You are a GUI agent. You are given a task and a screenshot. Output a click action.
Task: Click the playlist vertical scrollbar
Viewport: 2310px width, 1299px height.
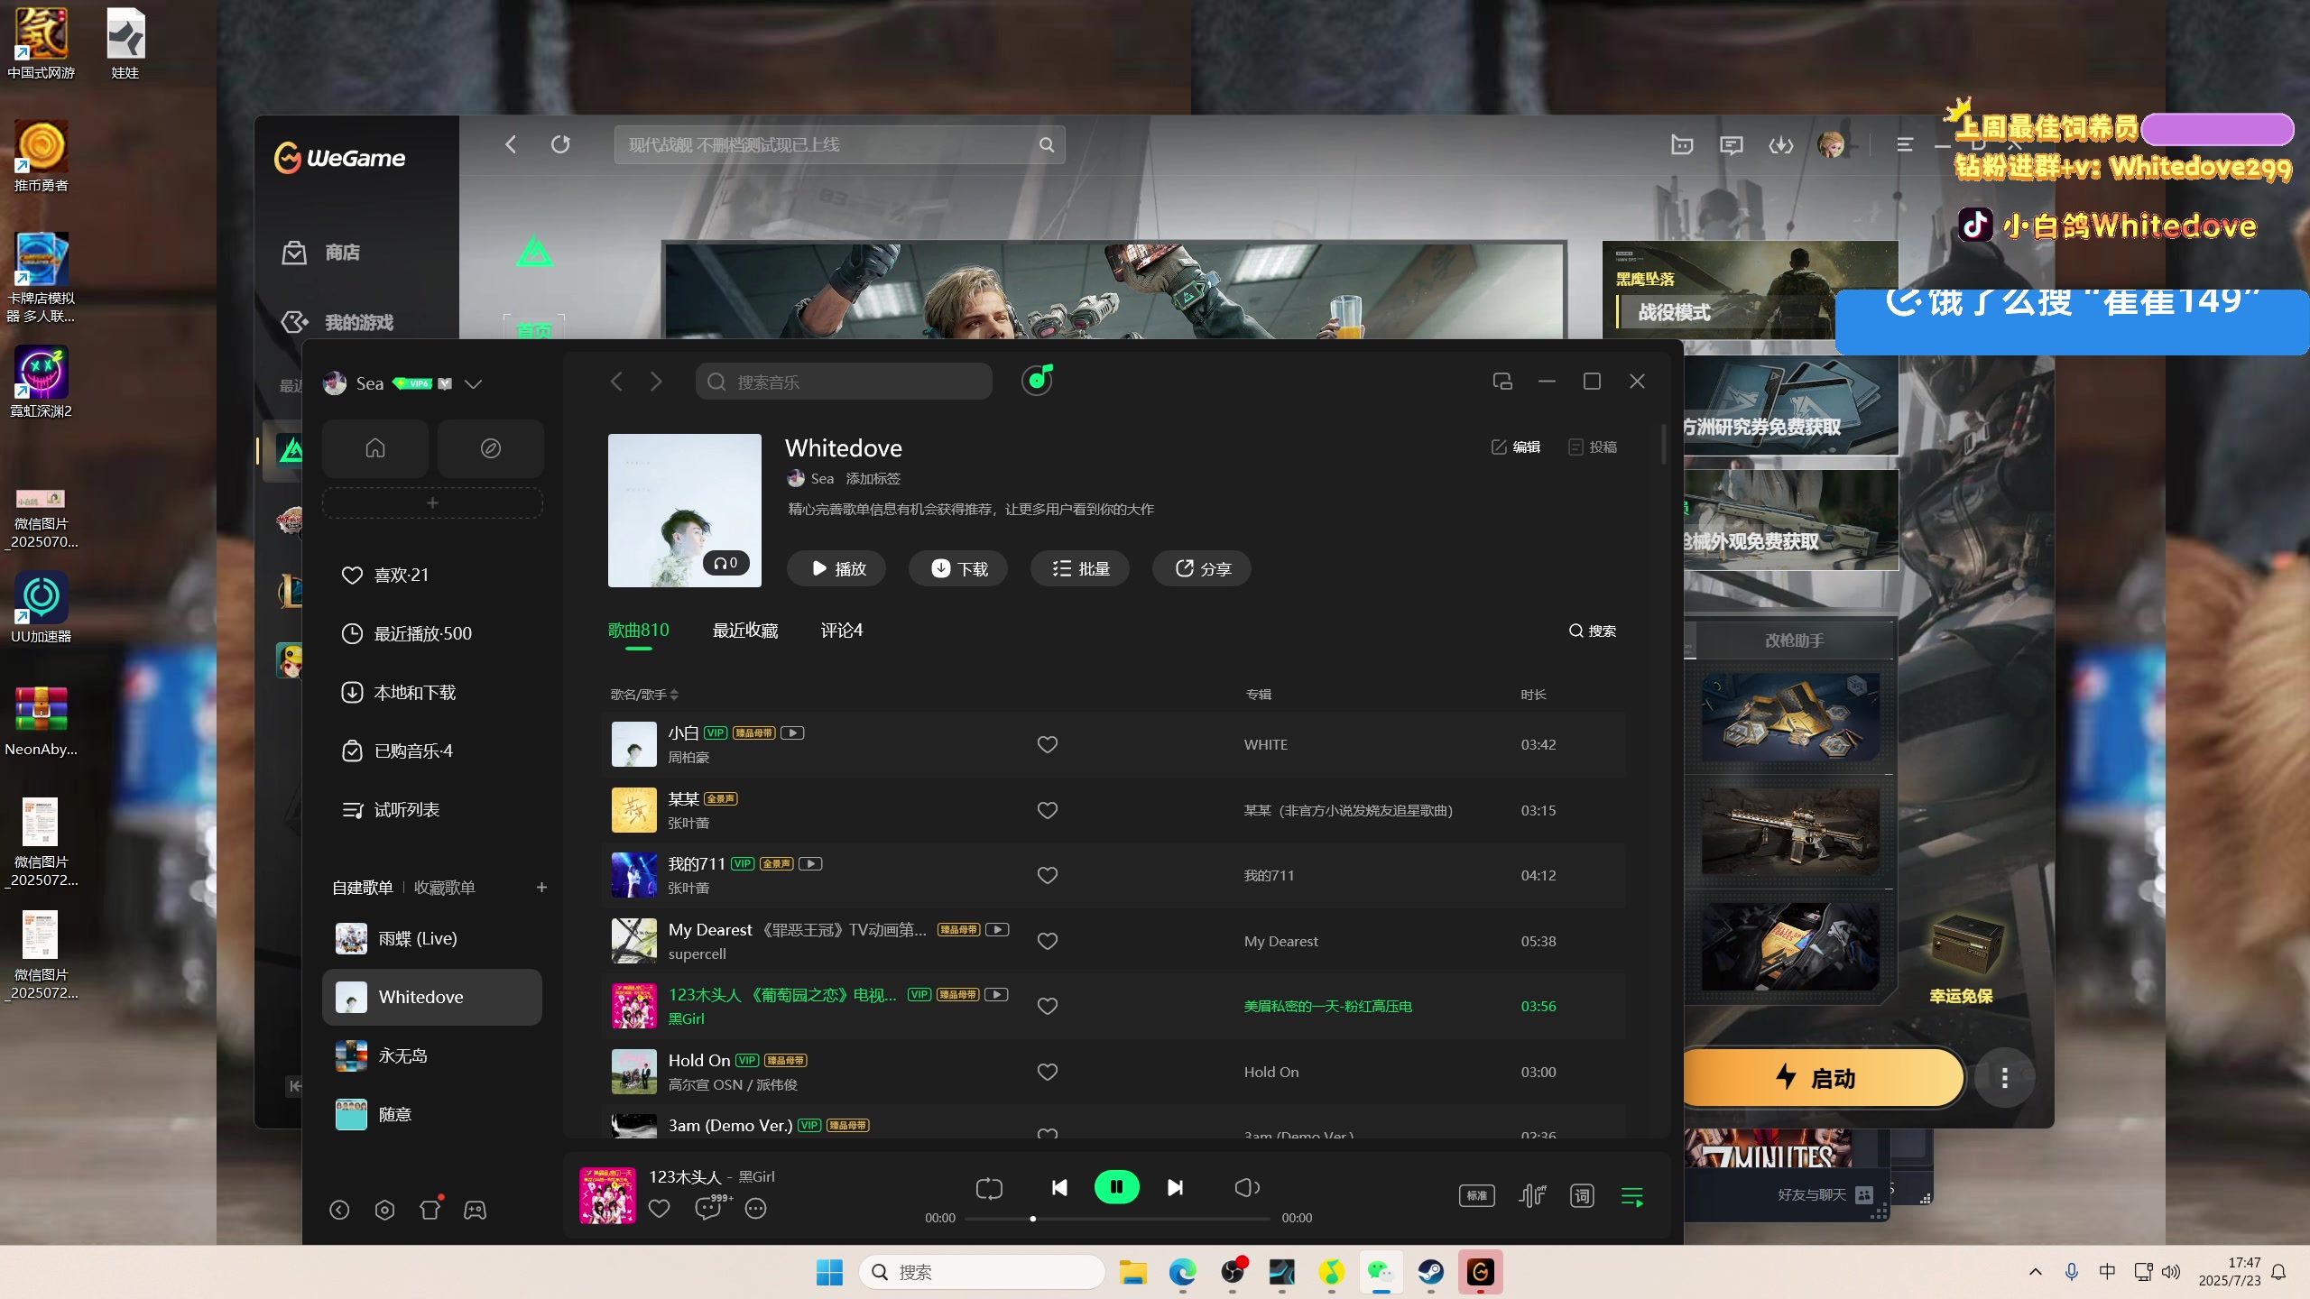(x=1663, y=444)
